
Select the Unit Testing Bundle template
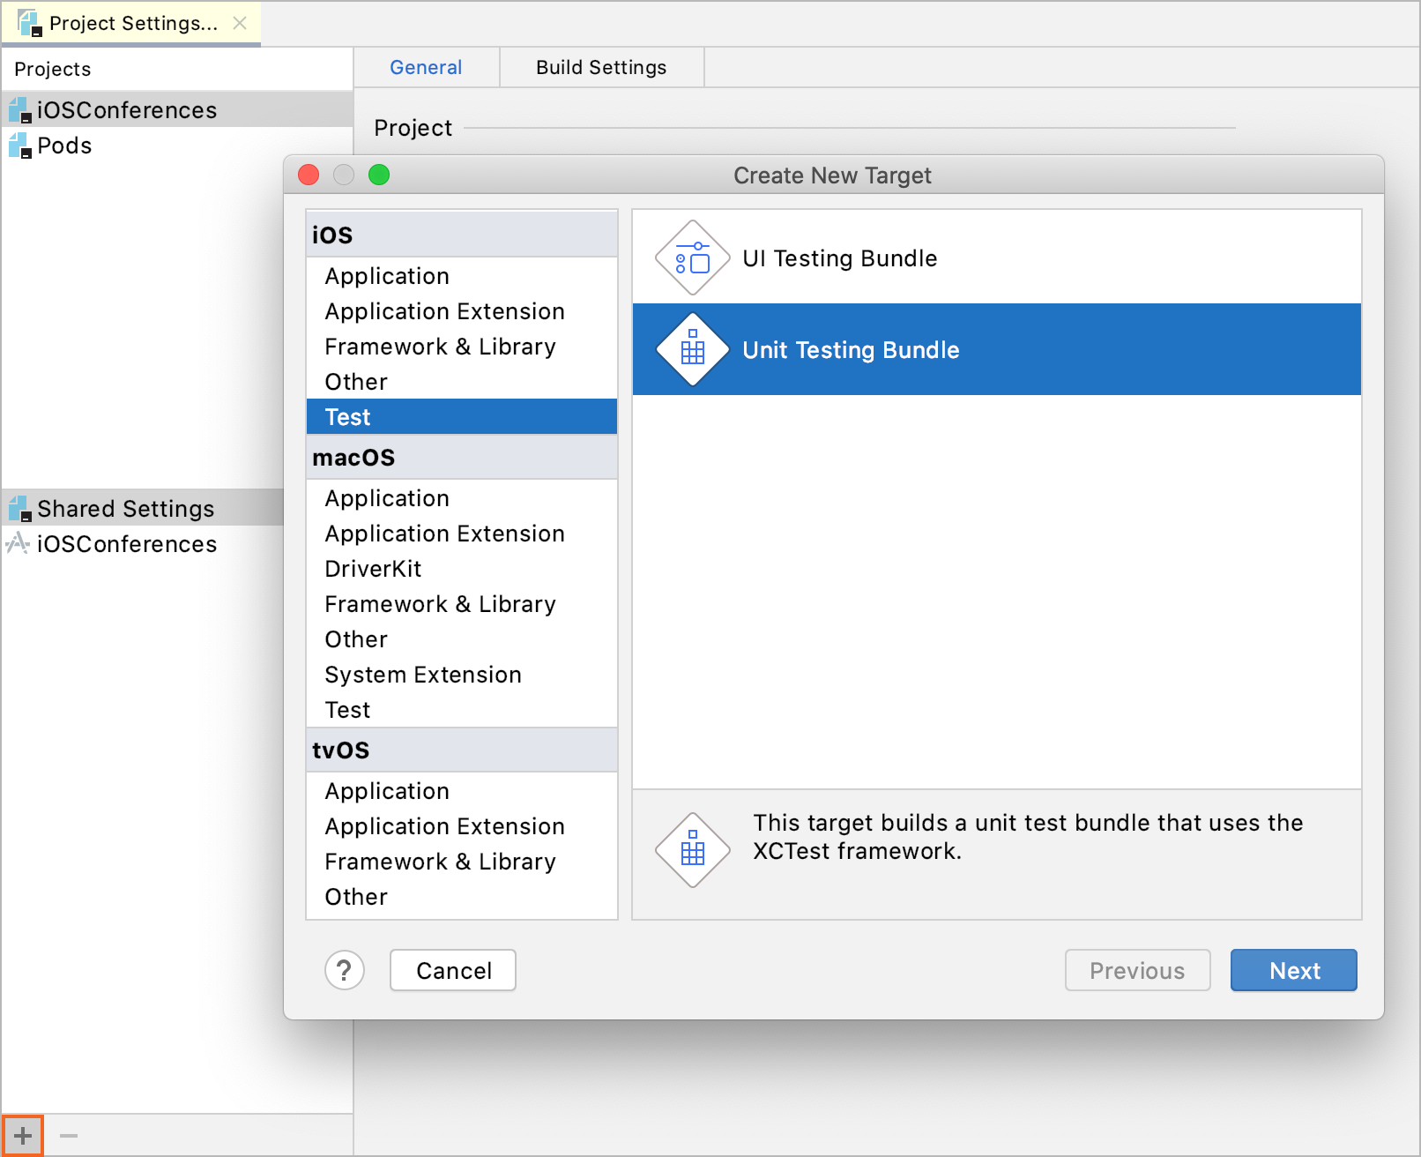(x=997, y=349)
